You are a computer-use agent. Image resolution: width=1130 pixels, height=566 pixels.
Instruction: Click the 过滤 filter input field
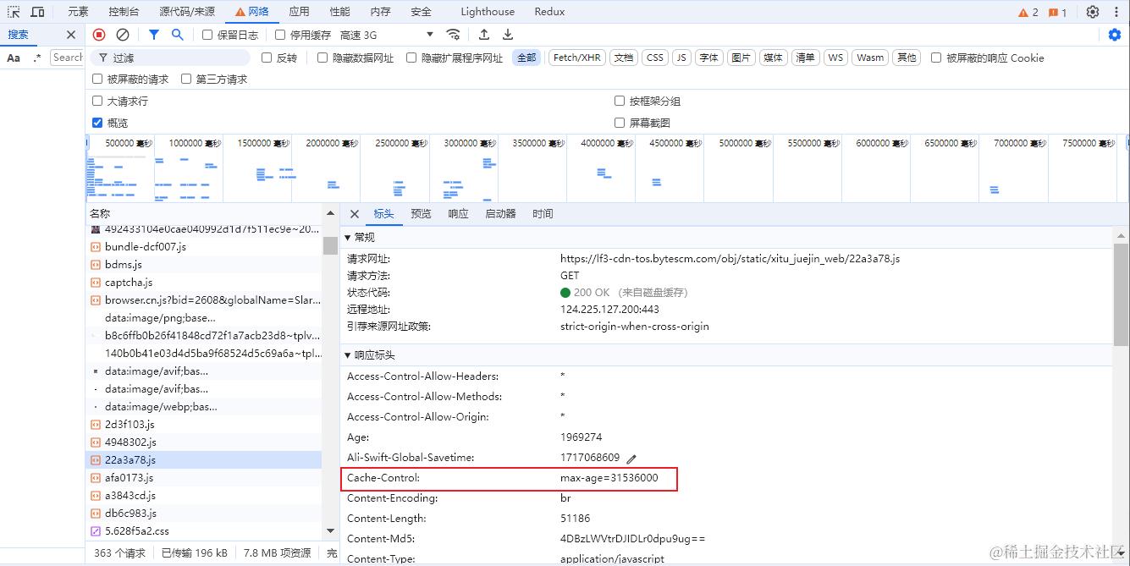click(x=169, y=58)
